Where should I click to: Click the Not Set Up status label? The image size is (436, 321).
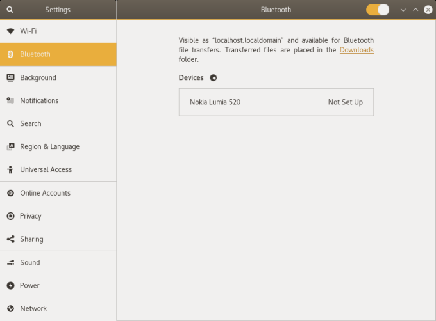(345, 102)
